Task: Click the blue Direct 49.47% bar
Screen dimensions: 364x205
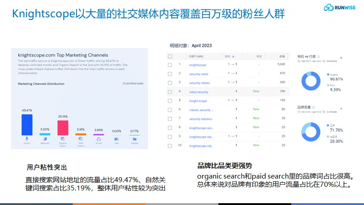Action: pos(27,125)
